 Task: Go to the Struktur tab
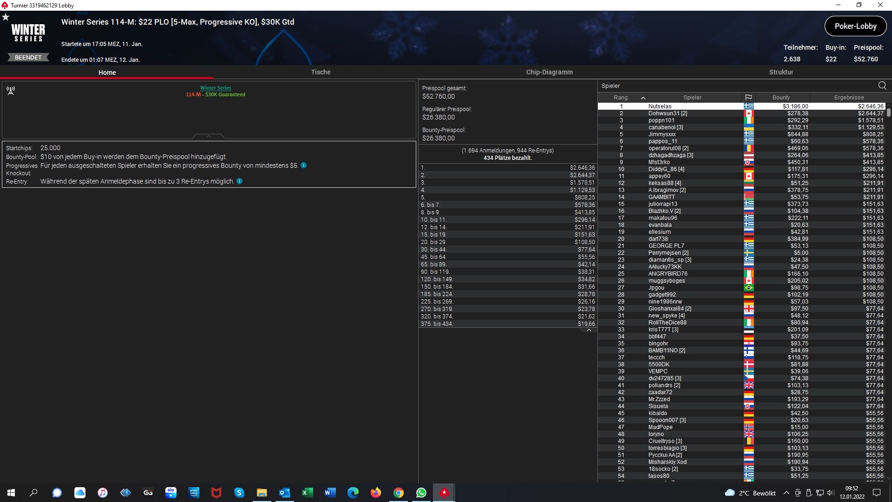pos(781,72)
